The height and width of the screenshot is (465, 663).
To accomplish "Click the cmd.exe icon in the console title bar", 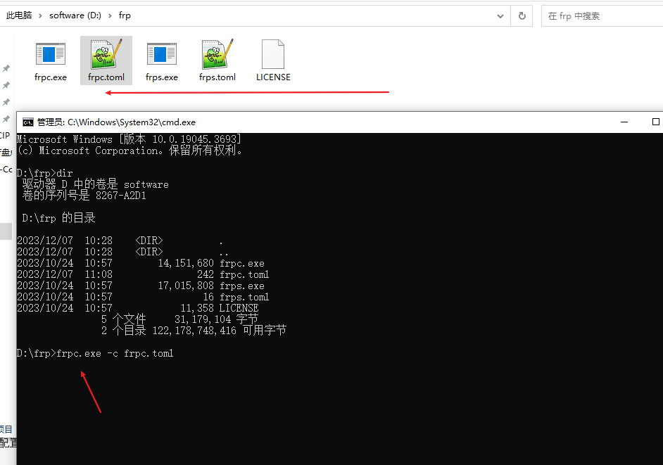I will coord(28,122).
